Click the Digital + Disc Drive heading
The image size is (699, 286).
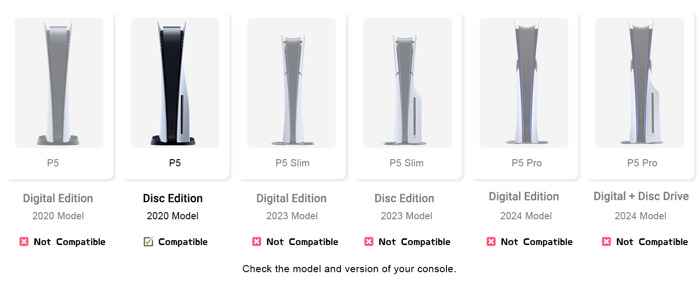[641, 196]
